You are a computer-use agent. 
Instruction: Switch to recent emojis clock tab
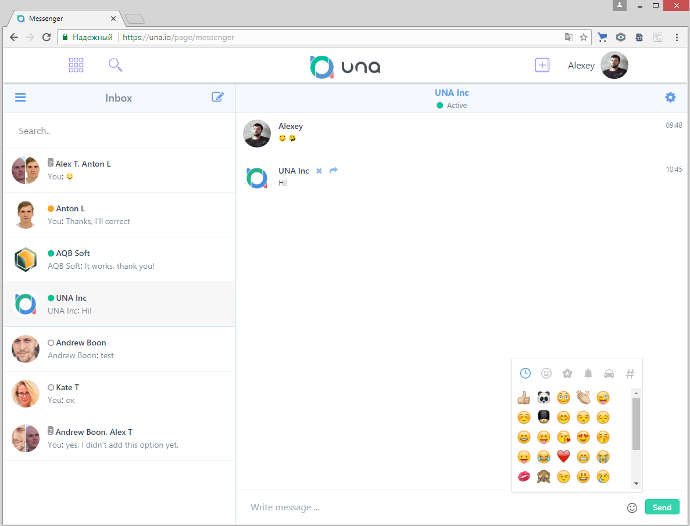coord(525,373)
